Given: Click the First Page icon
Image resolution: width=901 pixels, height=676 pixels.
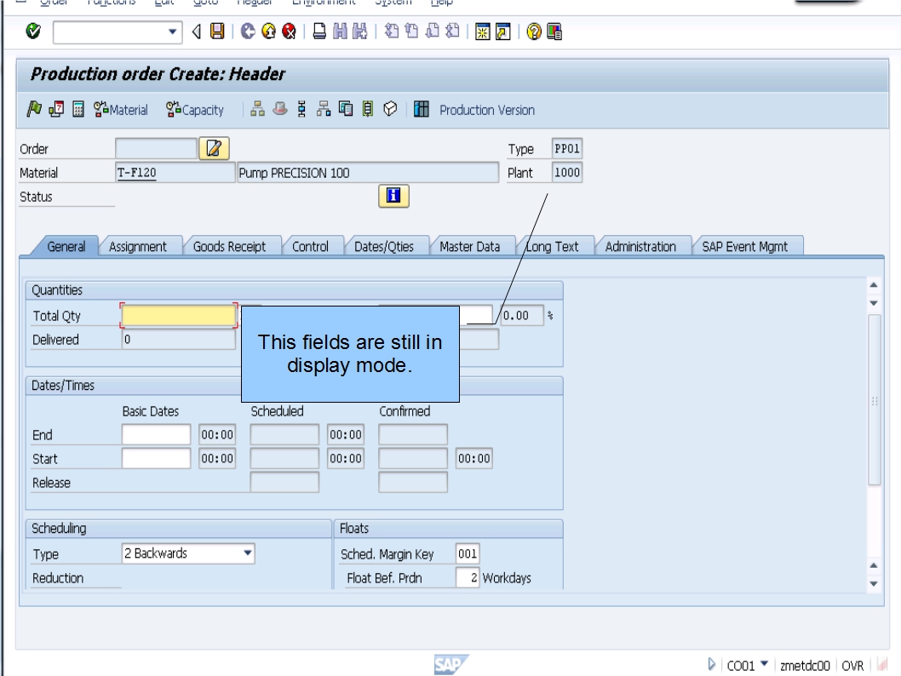Looking at the screenshot, I should tap(392, 31).
